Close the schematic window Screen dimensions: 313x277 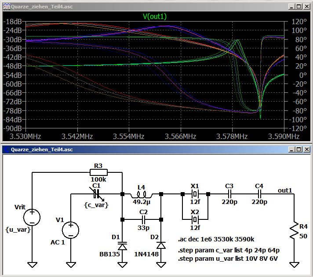tap(306, 149)
